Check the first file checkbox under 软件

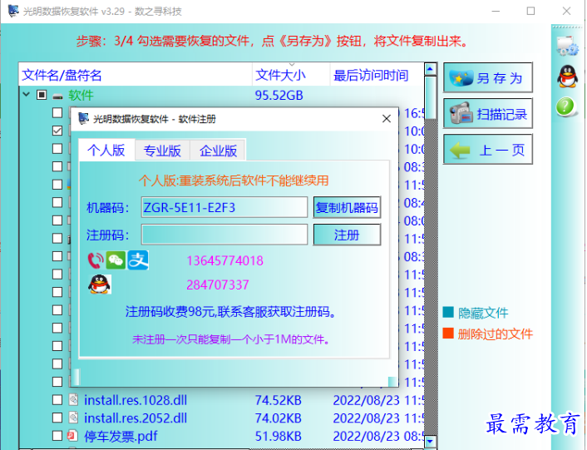(57, 112)
